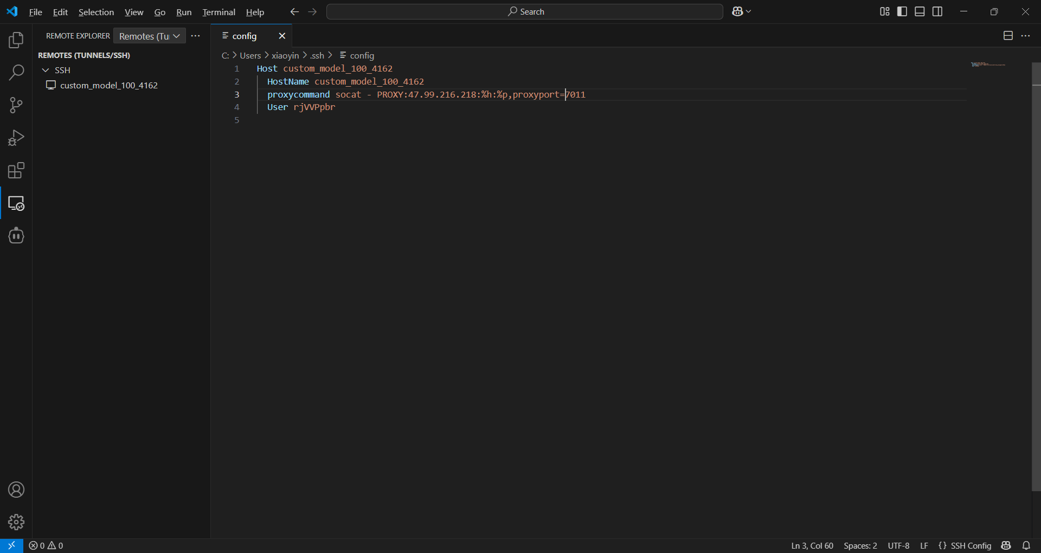The width and height of the screenshot is (1041, 553).
Task: Toggle the secondary side bar
Action: pos(937,11)
